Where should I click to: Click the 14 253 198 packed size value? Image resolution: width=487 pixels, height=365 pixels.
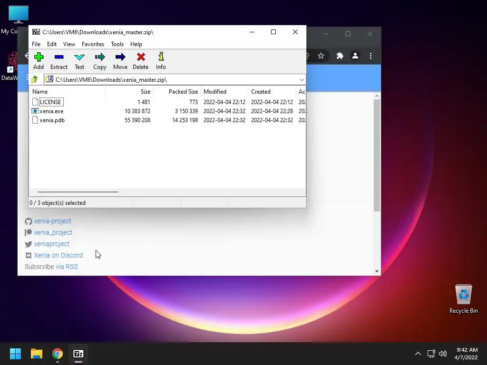pyautogui.click(x=185, y=120)
